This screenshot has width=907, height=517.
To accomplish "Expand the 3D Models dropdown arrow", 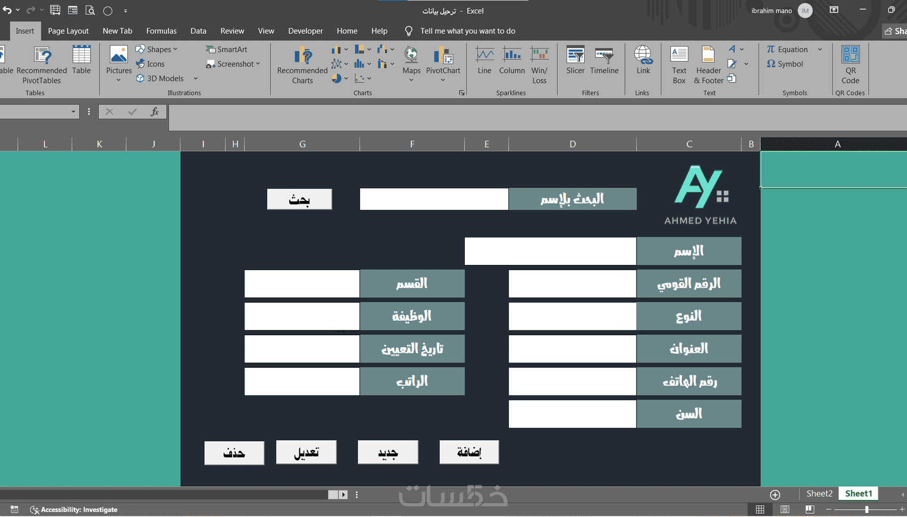I will [x=196, y=78].
